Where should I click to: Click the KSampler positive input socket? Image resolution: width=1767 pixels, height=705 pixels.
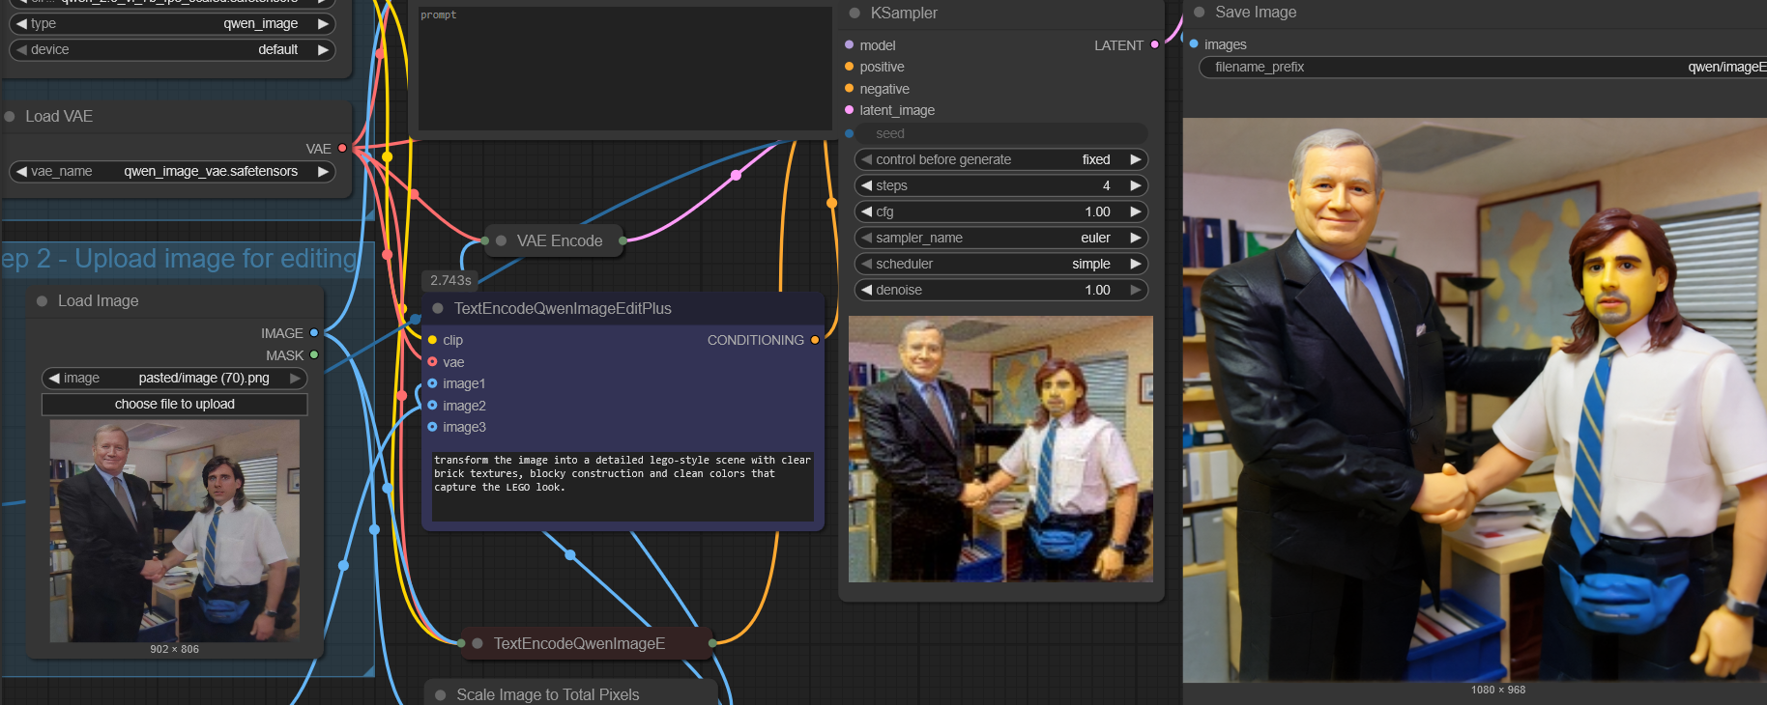pos(849,67)
